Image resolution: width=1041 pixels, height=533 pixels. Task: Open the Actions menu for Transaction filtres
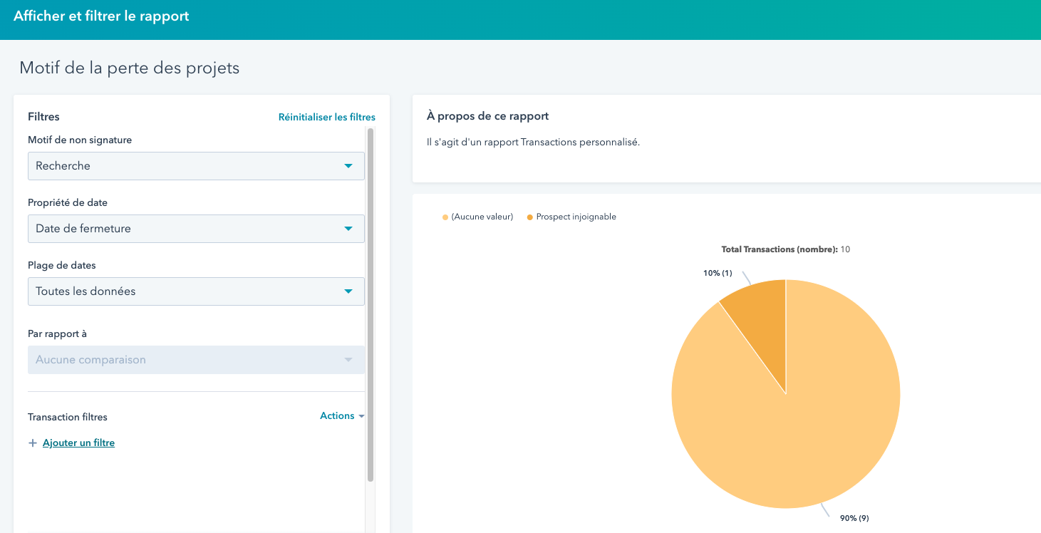(337, 416)
